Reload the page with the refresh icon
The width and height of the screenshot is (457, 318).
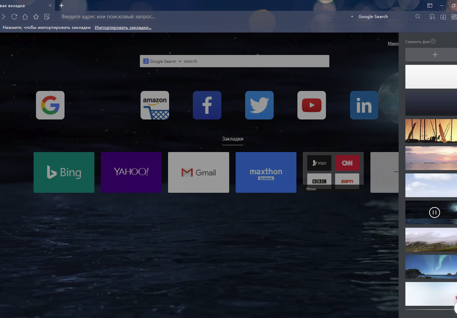click(14, 17)
